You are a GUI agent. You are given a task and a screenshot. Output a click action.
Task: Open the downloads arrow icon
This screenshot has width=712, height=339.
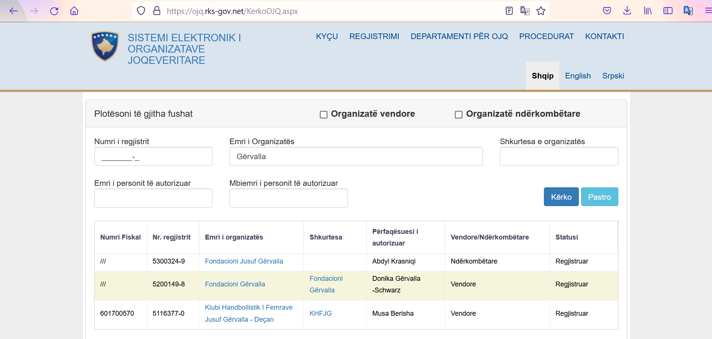click(627, 11)
